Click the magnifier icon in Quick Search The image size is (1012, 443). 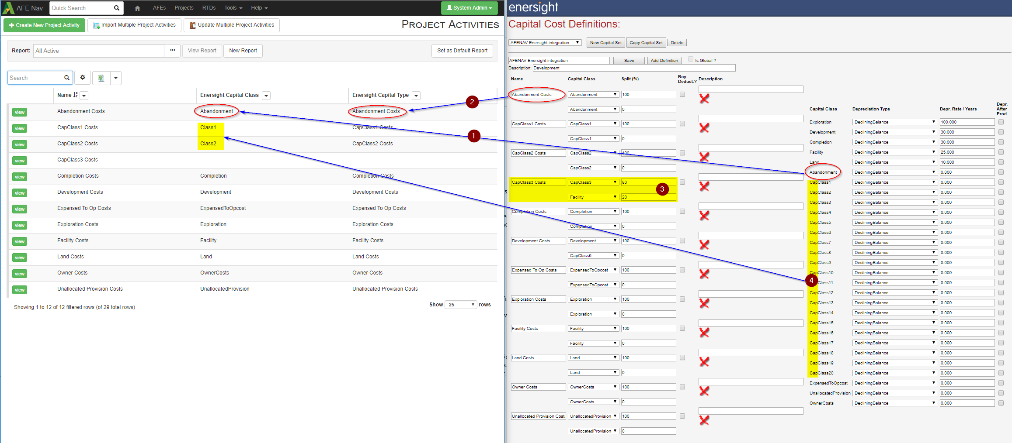click(x=116, y=7)
